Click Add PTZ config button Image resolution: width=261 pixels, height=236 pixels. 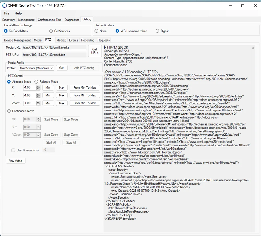(x=84, y=68)
